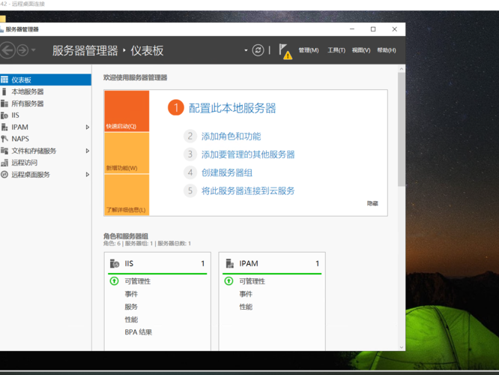Click the scrollbar up arrow
The height and width of the screenshot is (375, 499).
(402, 69)
